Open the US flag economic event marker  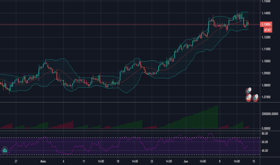(248, 98)
